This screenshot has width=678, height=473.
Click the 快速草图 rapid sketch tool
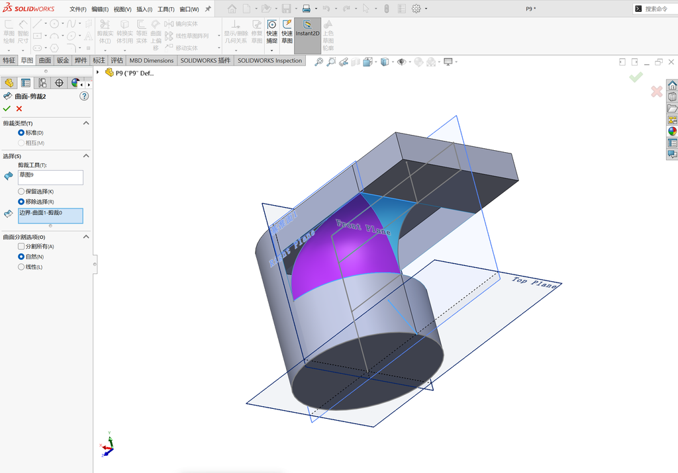point(287,32)
